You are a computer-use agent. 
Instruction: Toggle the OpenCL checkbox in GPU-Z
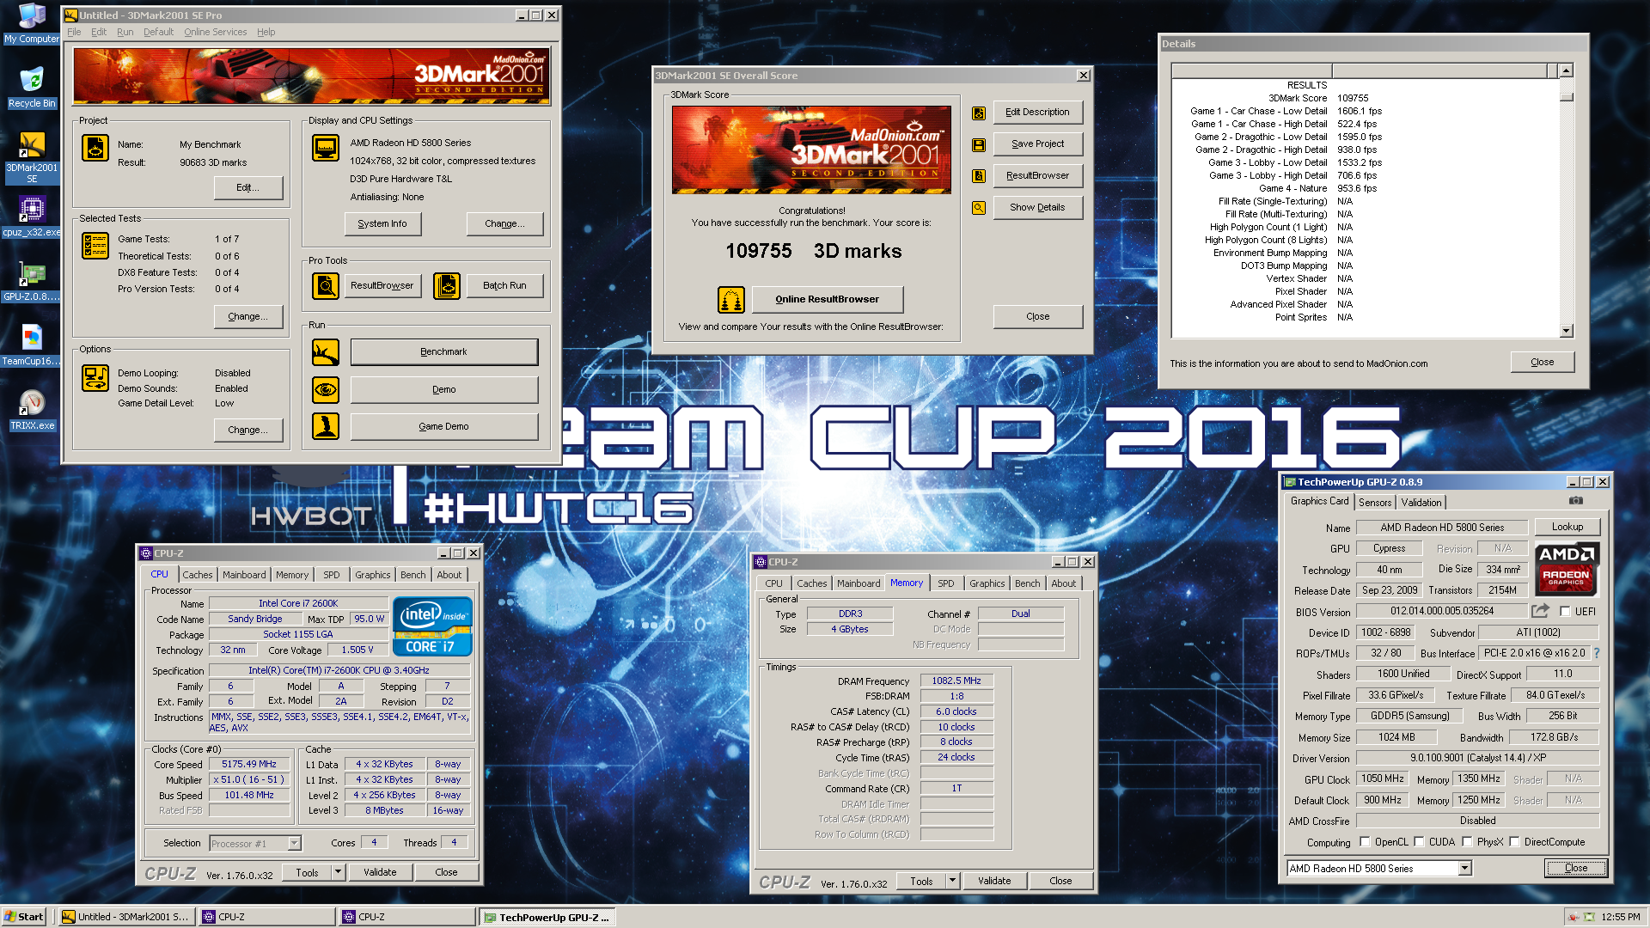pyautogui.click(x=1365, y=842)
